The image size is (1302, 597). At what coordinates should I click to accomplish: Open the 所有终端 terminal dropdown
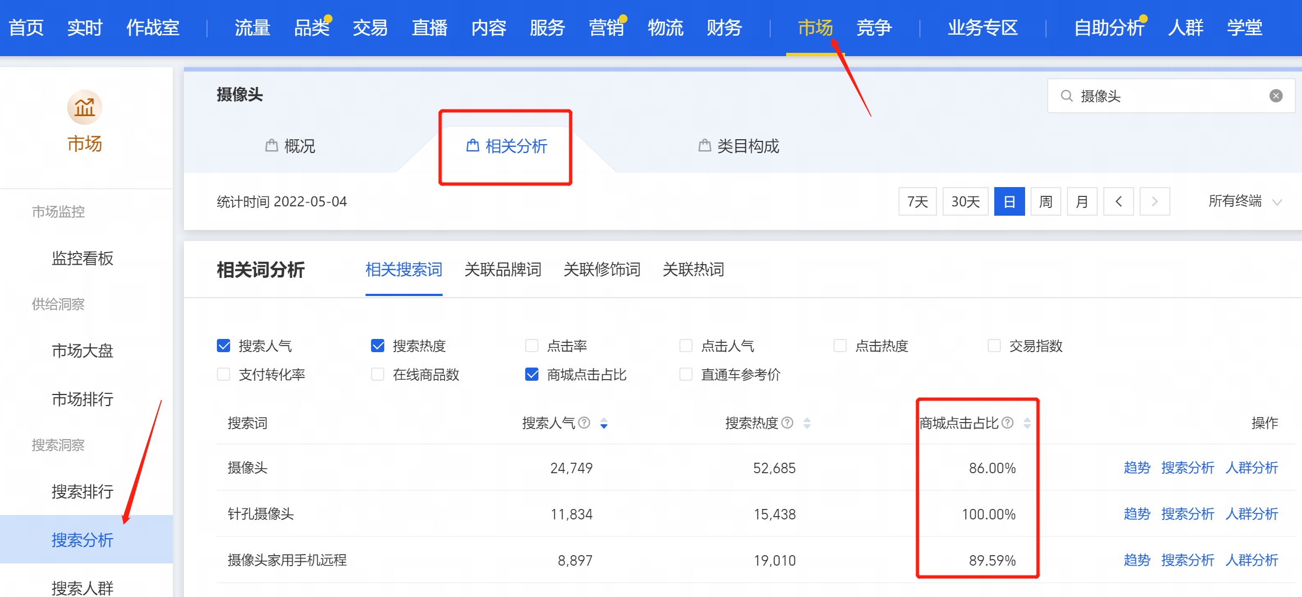coord(1245,201)
